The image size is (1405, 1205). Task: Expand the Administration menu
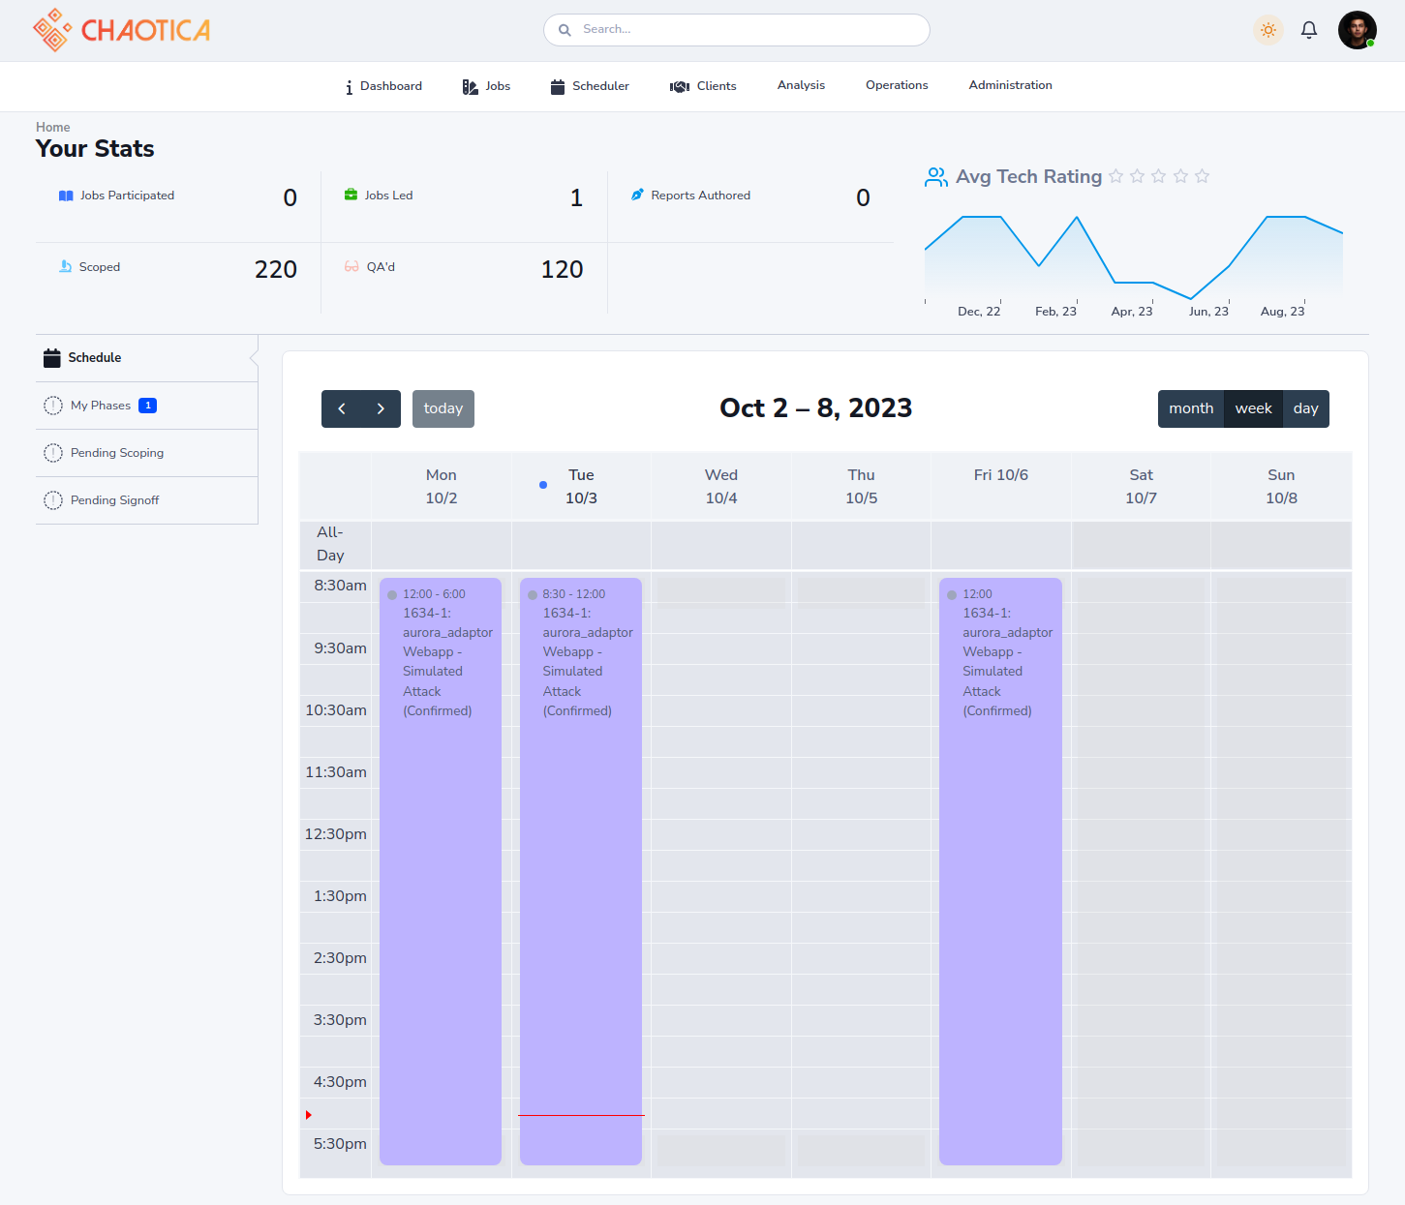[x=1010, y=85]
